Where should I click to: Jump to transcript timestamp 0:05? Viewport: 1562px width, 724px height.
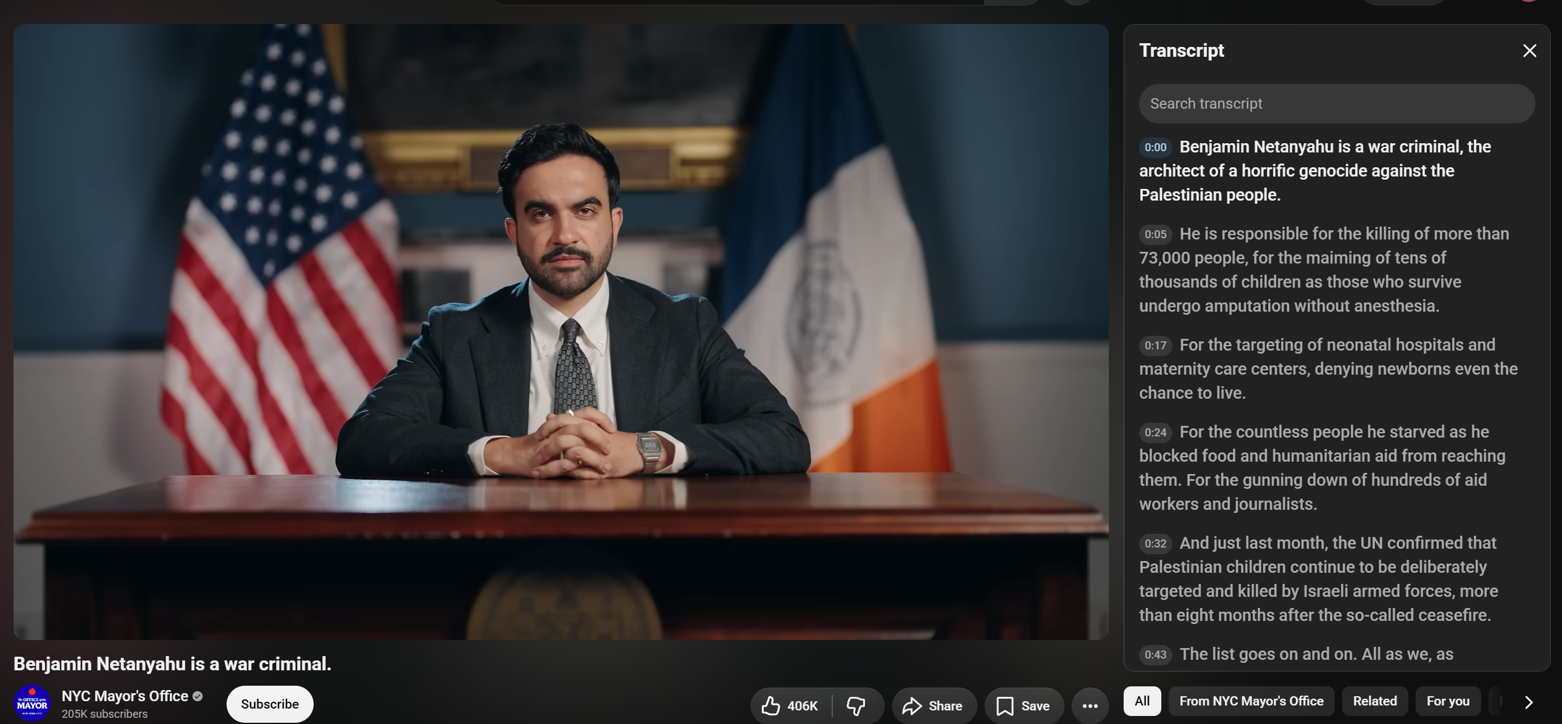pyautogui.click(x=1155, y=235)
